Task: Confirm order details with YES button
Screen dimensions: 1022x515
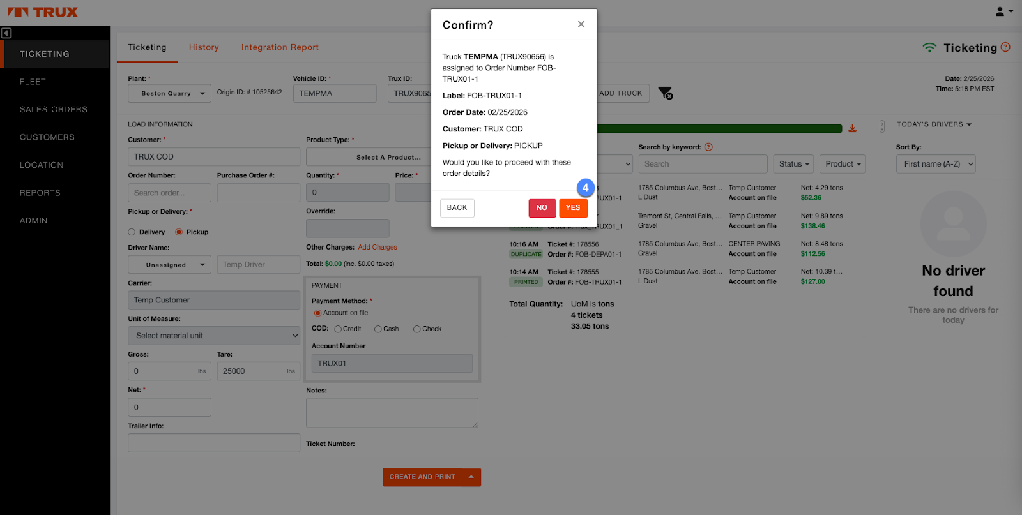Action: pyautogui.click(x=573, y=208)
